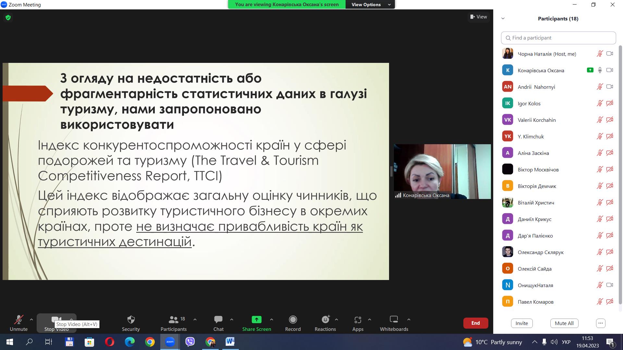623x350 pixels.
Task: Open more options ellipsis in Participants panel
Action: [601, 323]
